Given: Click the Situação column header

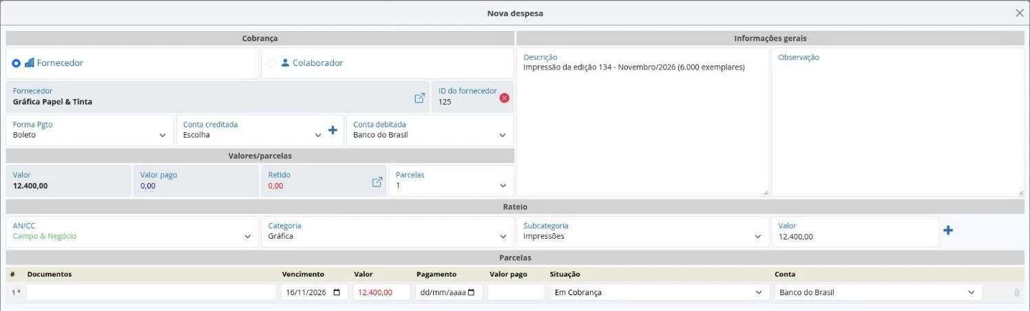Looking at the screenshot, I should pos(565,274).
